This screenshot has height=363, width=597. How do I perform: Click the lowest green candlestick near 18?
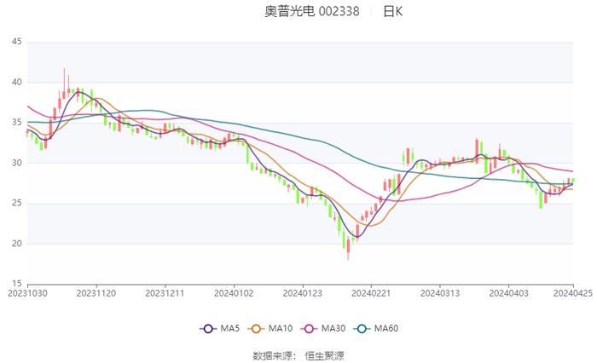click(x=348, y=247)
